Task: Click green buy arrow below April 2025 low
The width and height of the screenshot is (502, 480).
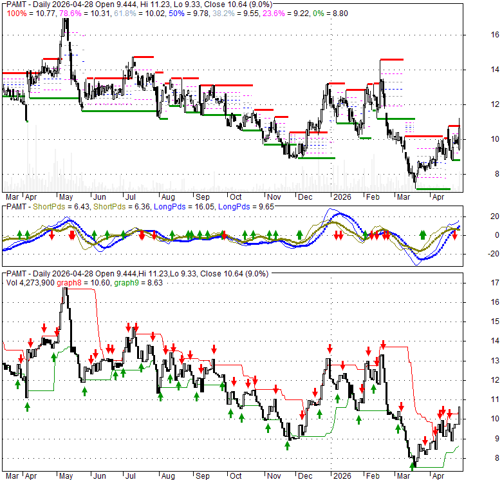Action: coord(28,408)
